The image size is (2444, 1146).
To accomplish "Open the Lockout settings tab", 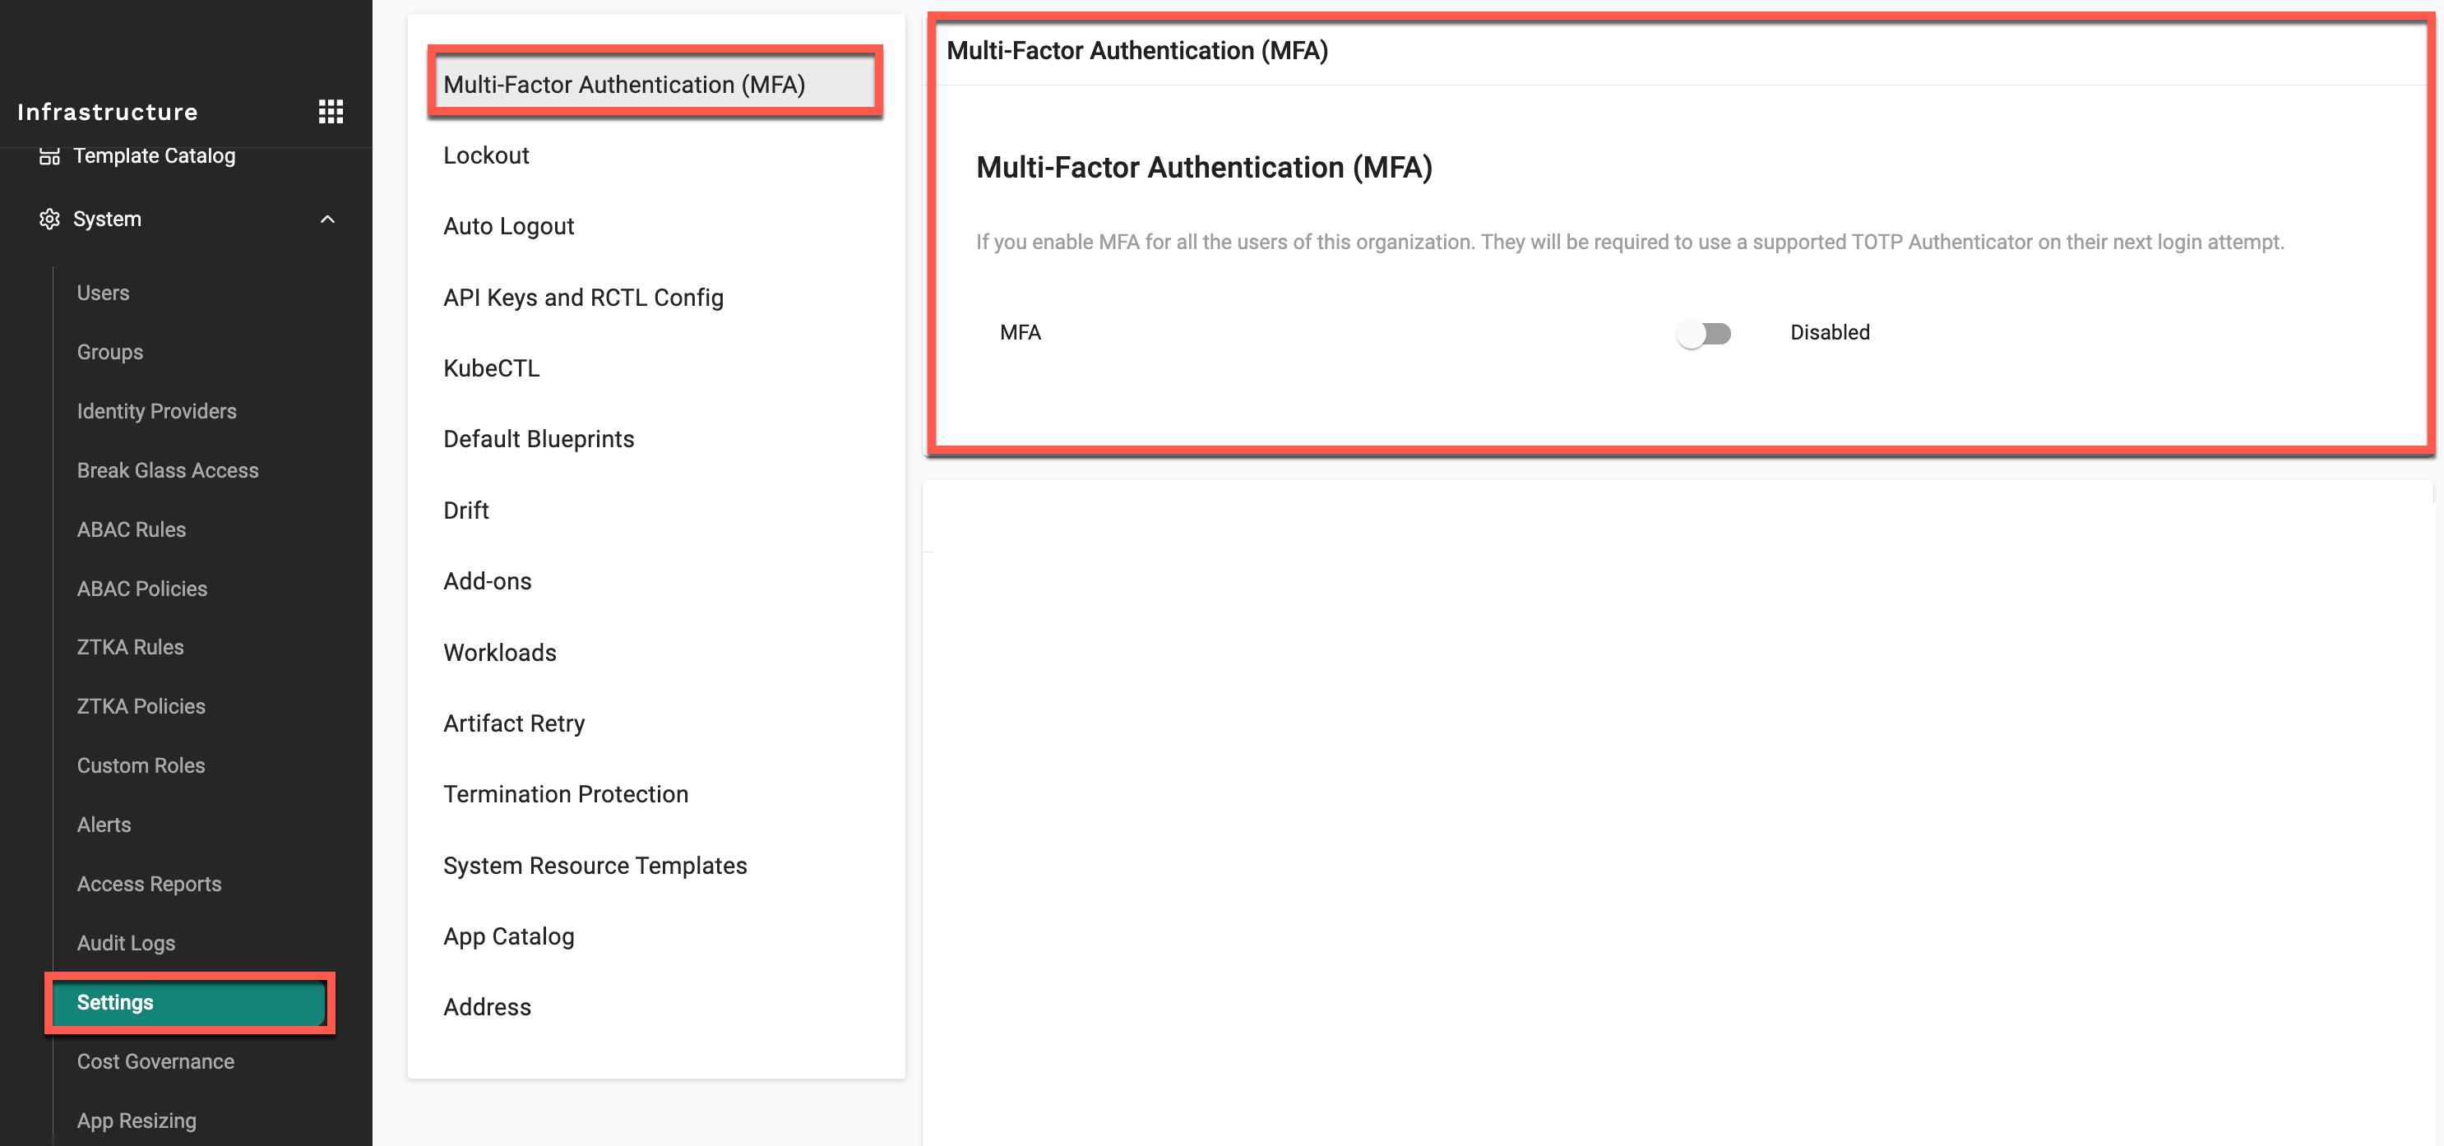I will click(486, 155).
